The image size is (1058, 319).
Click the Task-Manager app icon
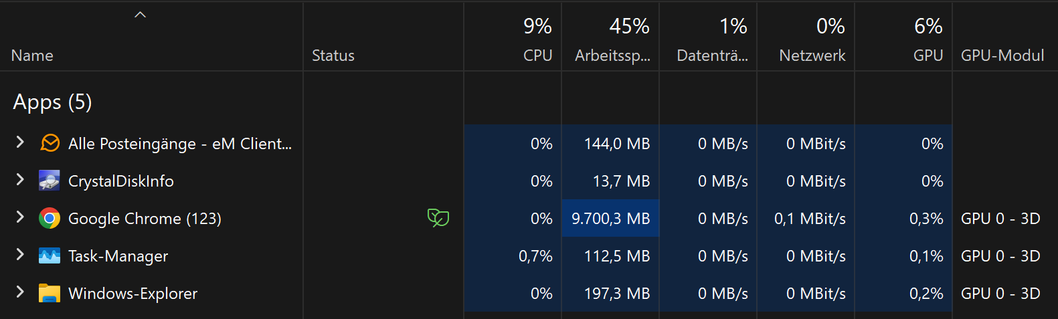(x=50, y=255)
